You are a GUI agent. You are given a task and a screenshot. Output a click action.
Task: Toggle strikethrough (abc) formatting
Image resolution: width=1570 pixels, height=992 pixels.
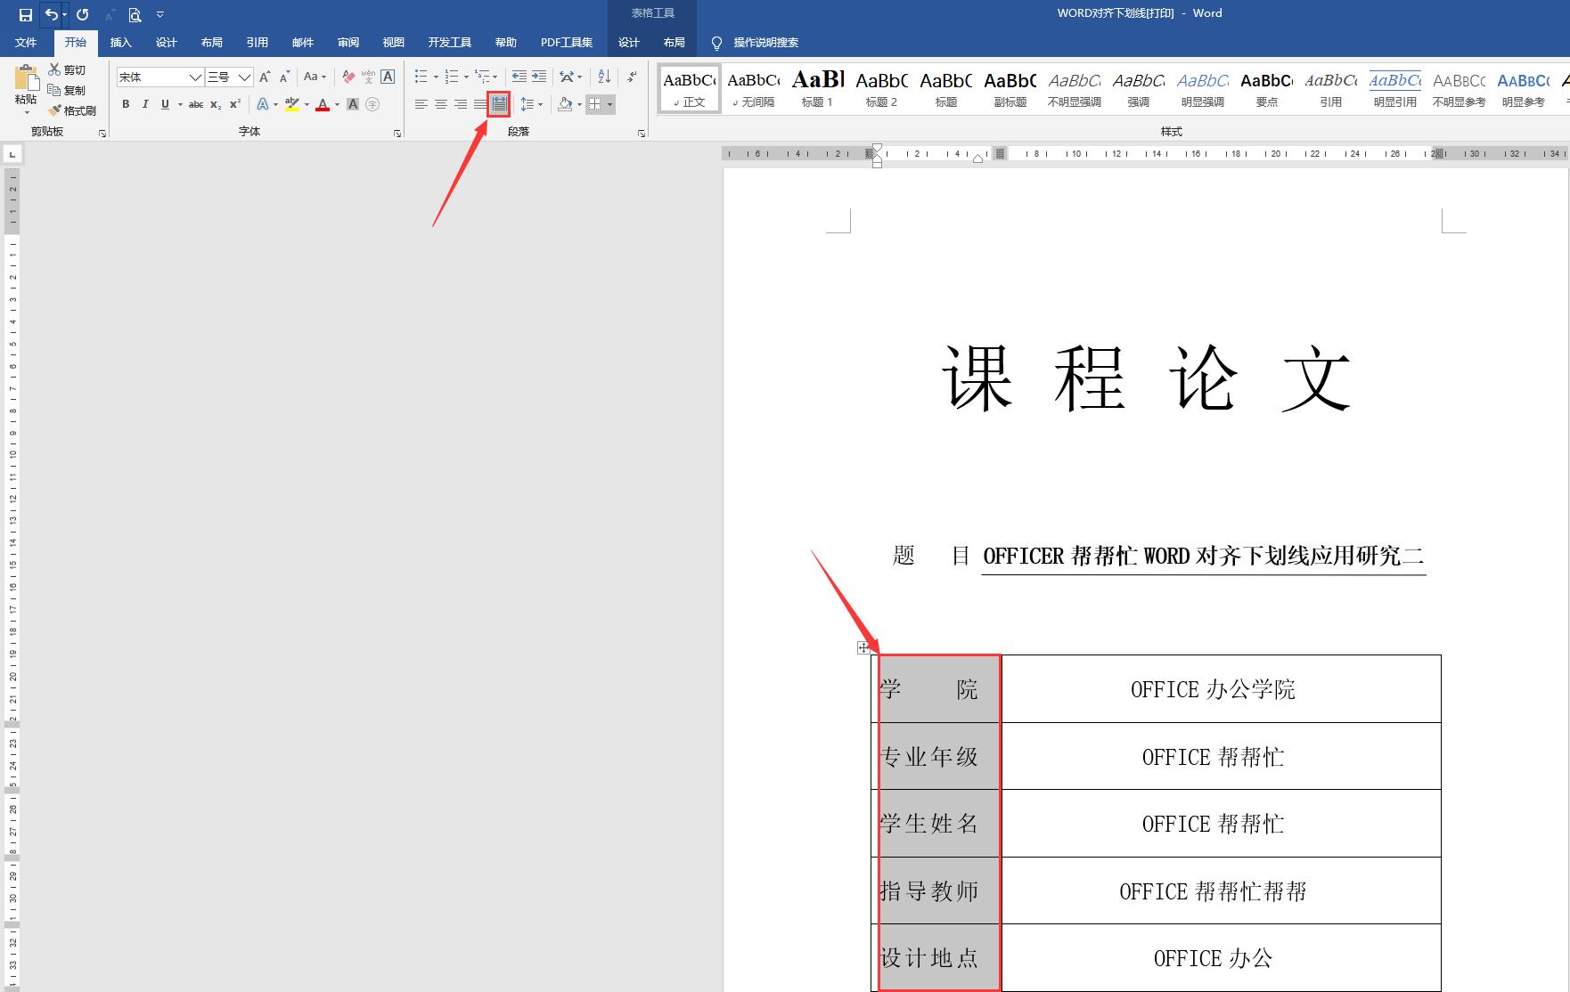(x=196, y=104)
